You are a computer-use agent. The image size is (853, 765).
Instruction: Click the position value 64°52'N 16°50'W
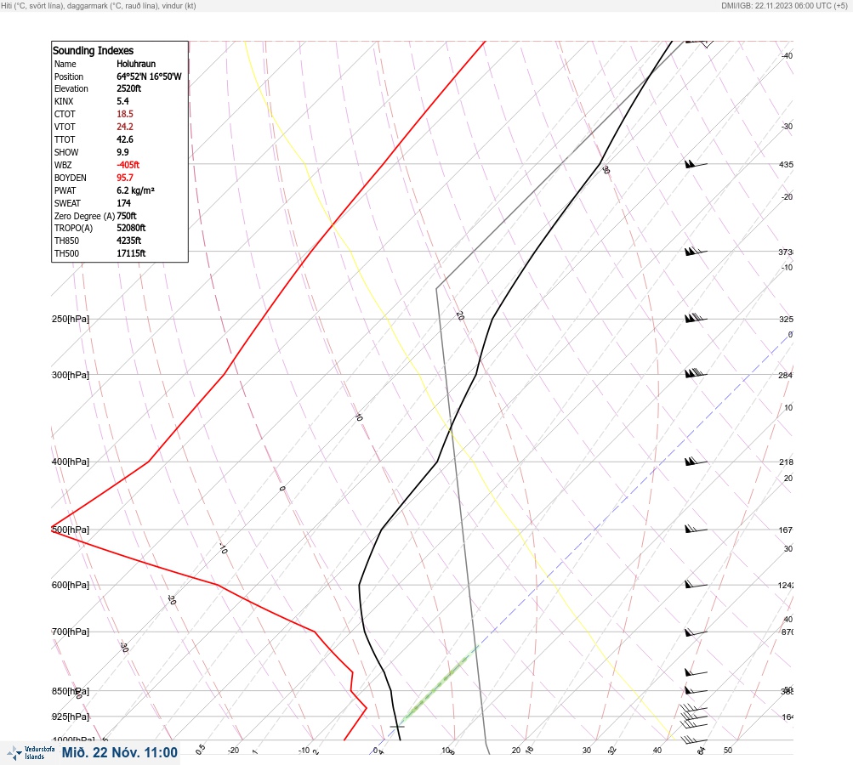click(149, 76)
